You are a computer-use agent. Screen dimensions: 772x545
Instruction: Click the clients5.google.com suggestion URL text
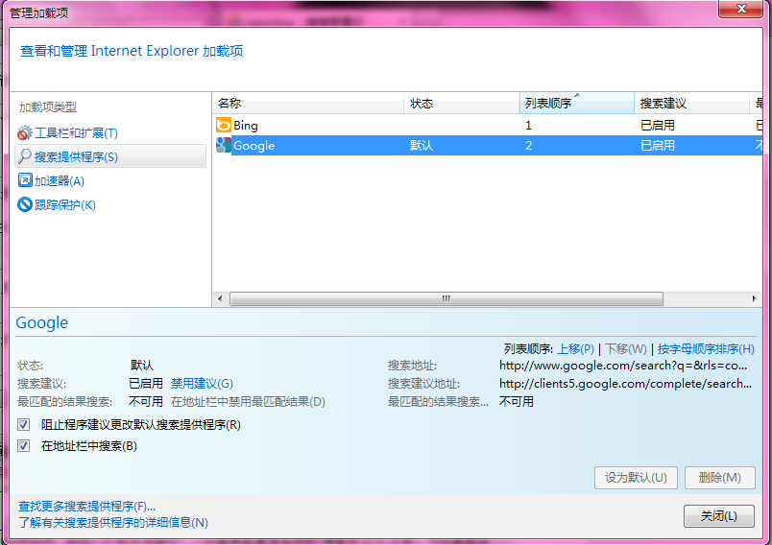(x=625, y=384)
